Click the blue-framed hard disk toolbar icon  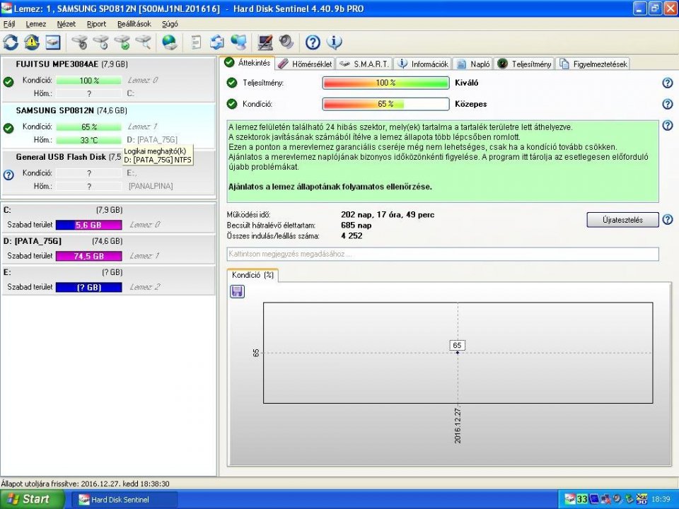53,42
